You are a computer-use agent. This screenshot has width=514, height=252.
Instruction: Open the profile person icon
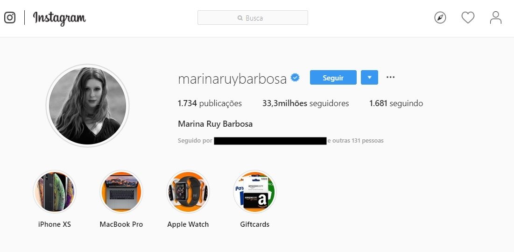(x=496, y=18)
